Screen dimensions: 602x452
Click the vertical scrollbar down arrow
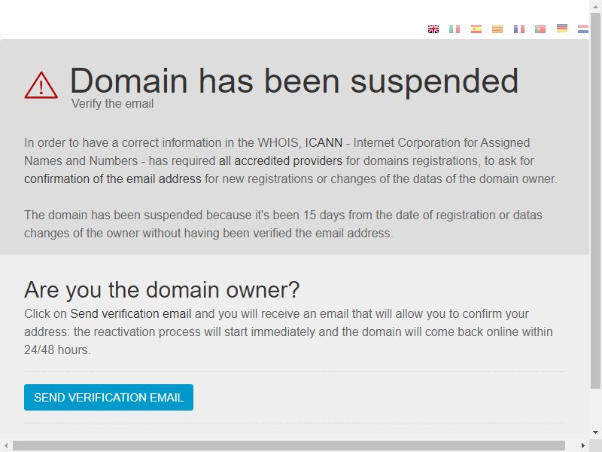595,432
